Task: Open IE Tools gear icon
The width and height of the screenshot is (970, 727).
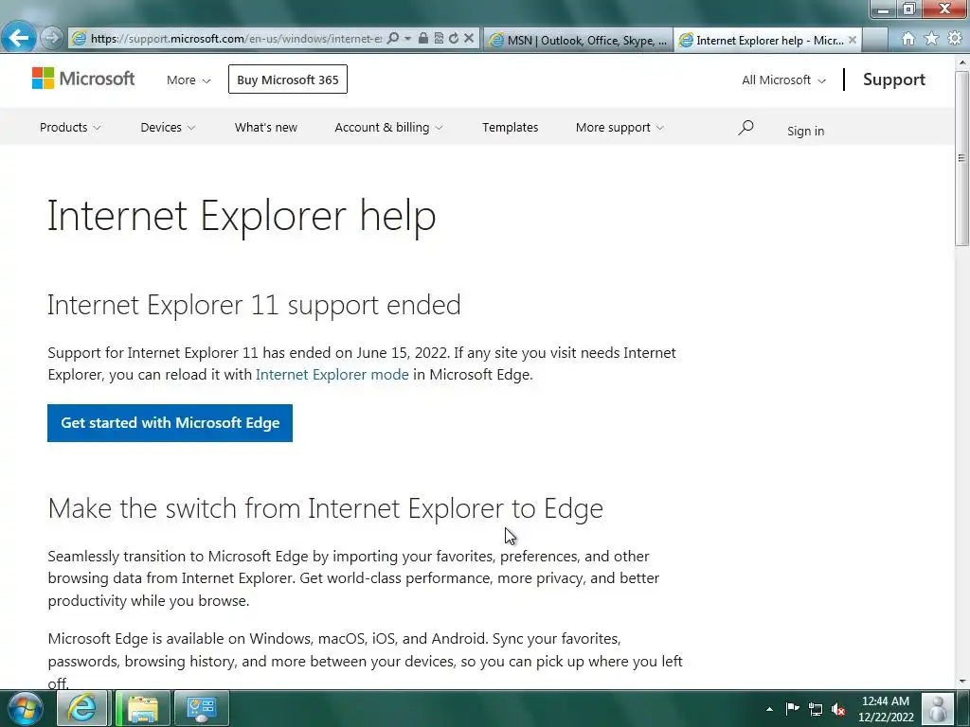Action: (x=955, y=38)
